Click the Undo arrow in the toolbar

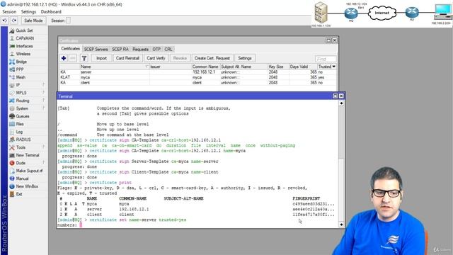pyautogui.click(x=5, y=21)
